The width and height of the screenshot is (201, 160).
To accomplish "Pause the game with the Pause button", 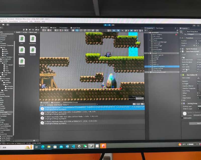I will tap(109, 25).
